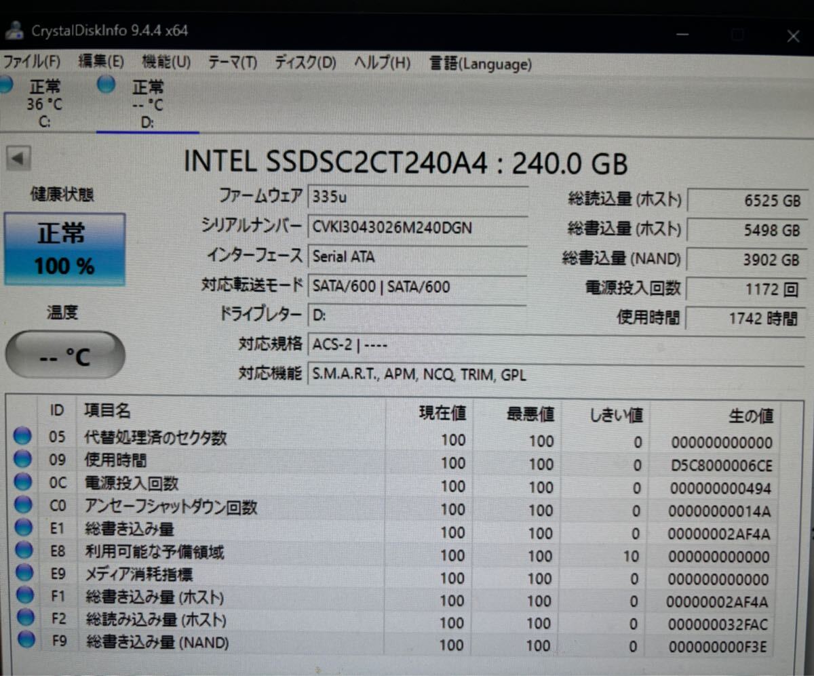Open the ファイル(F) menu
Viewport: 814px width, 676px height.
click(x=31, y=62)
